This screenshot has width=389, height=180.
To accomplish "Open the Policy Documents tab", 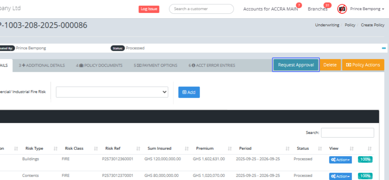I will point(99,65).
